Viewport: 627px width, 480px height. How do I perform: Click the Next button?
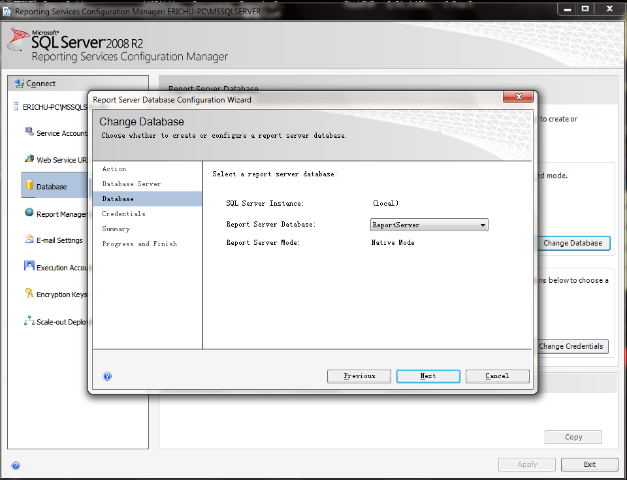(x=428, y=376)
